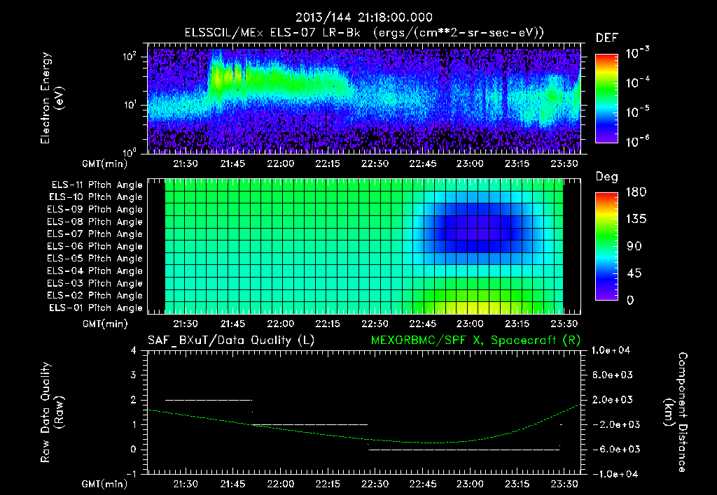
Task: Click the GMT(min) label under pitch angle panel
Action: (x=105, y=324)
